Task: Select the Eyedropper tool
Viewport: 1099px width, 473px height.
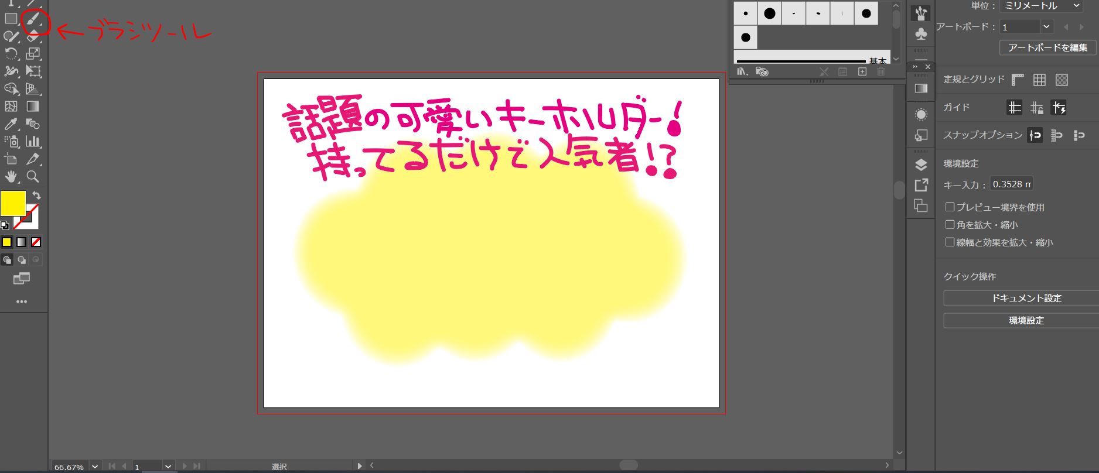Action: 11,124
